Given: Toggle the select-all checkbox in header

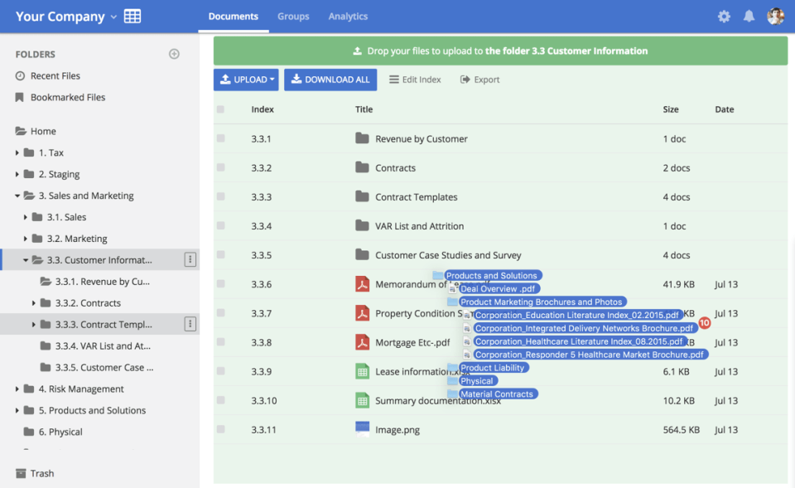Looking at the screenshot, I should [x=220, y=109].
